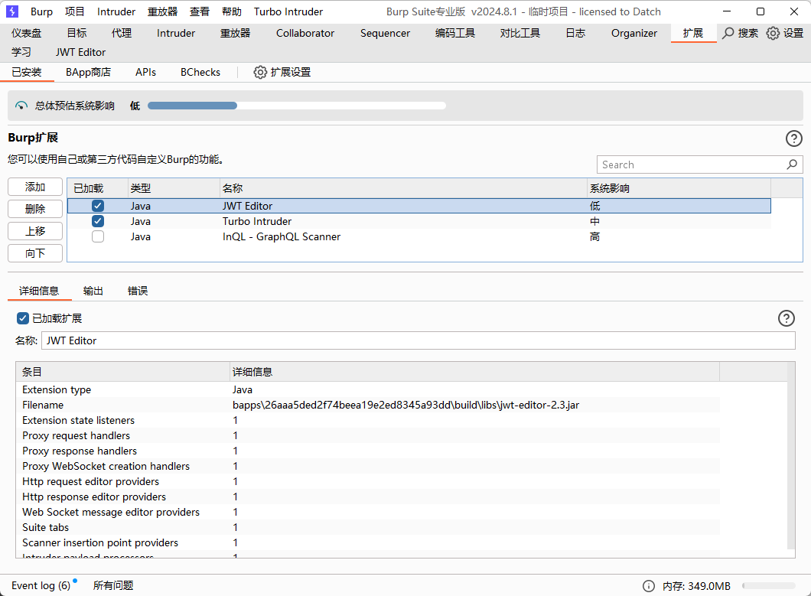Viewport: 811px width, 596px height.
Task: Open the Burp menu
Action: [x=41, y=11]
